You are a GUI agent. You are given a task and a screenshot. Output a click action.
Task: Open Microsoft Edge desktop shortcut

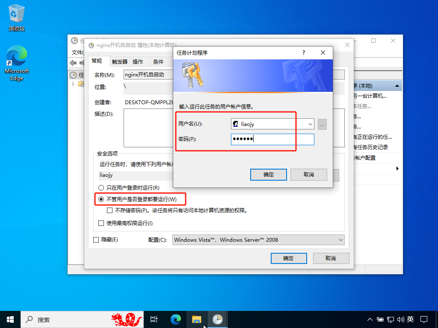pos(17,63)
